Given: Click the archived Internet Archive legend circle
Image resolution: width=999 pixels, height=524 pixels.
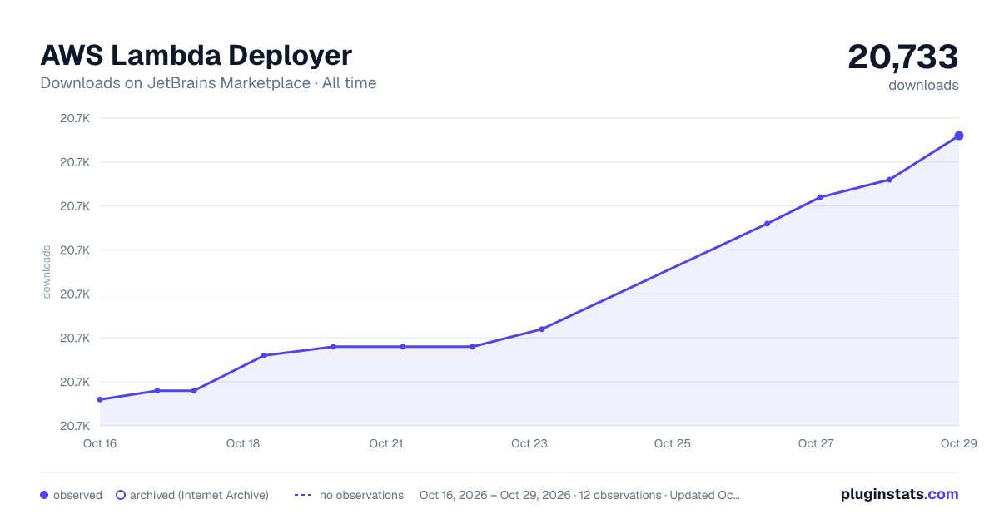Looking at the screenshot, I should tap(121, 495).
